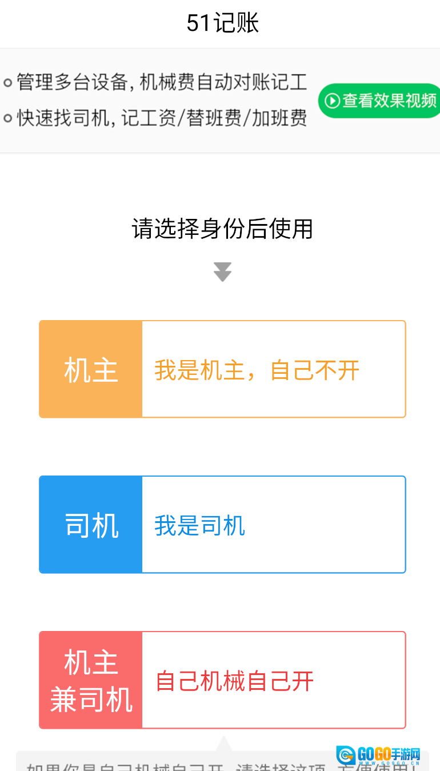Screen dimensions: 440x771
Task: Select the 机主兼司机 identity option
Action: [x=222, y=680]
